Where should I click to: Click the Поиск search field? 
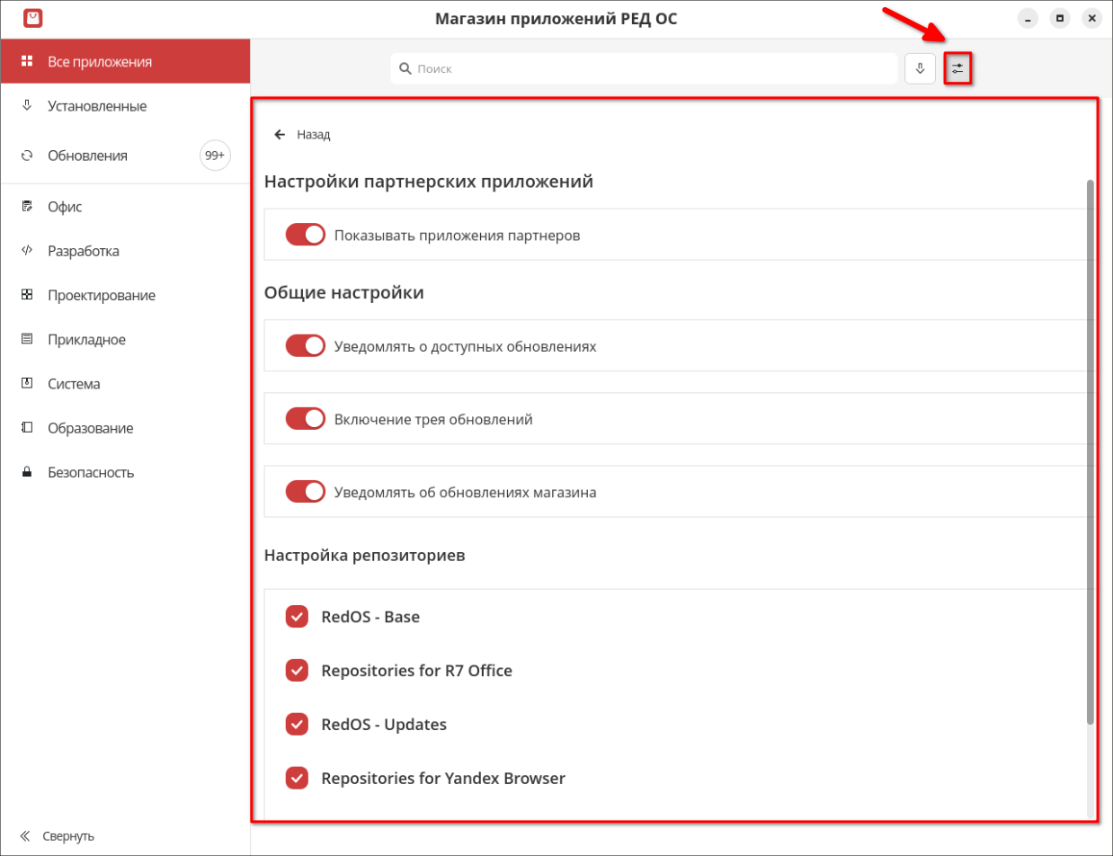(x=643, y=68)
